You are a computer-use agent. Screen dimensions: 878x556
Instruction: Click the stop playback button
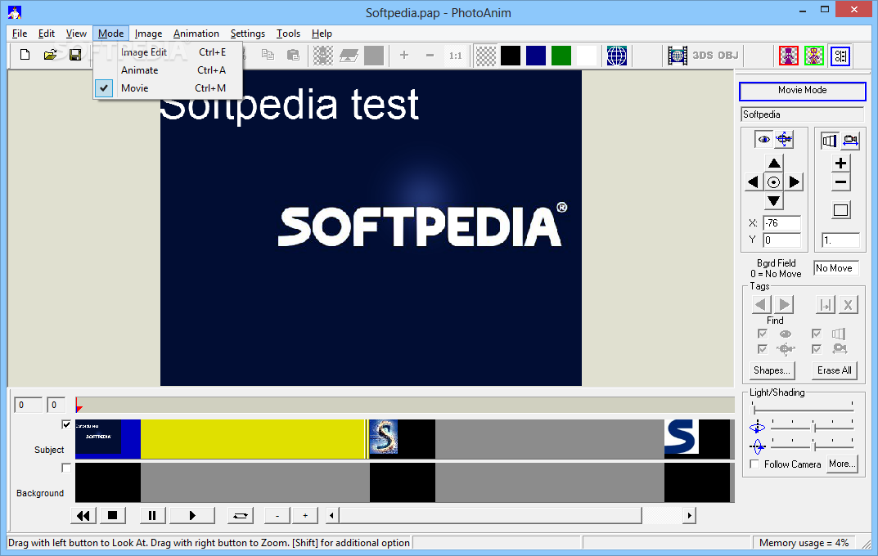[x=113, y=516]
